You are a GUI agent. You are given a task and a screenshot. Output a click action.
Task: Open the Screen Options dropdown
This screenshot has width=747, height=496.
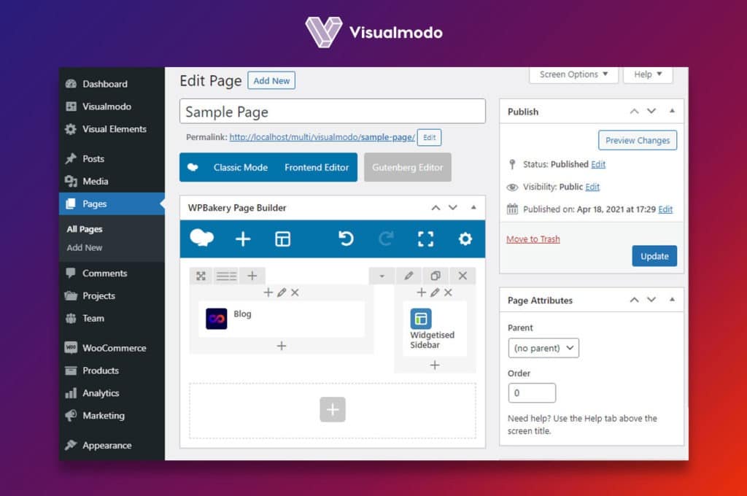[x=573, y=74]
